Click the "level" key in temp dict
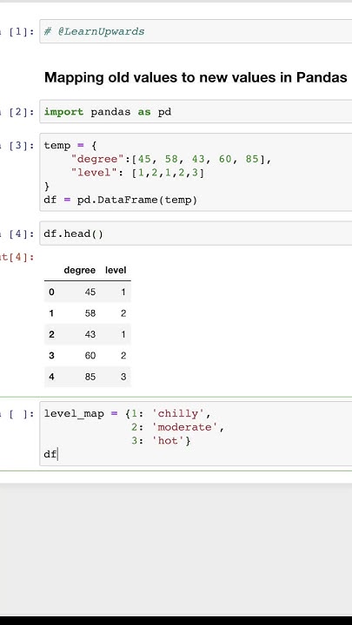Viewport: 352px width, 625px height. click(x=95, y=173)
